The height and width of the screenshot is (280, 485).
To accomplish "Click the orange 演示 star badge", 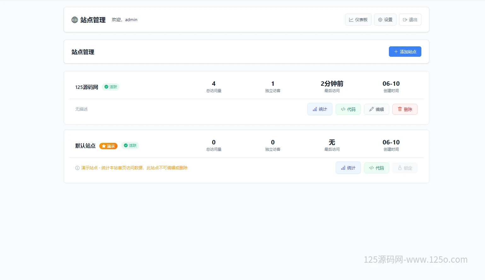I will point(108,146).
